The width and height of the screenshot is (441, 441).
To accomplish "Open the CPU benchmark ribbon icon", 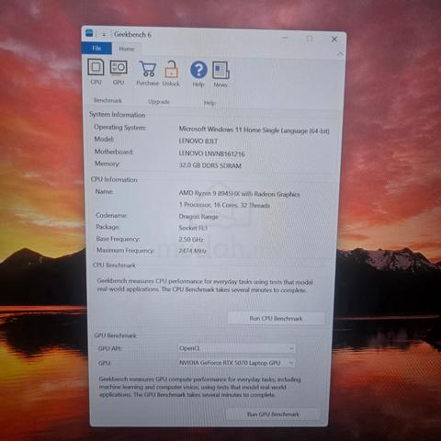I will tap(96, 72).
